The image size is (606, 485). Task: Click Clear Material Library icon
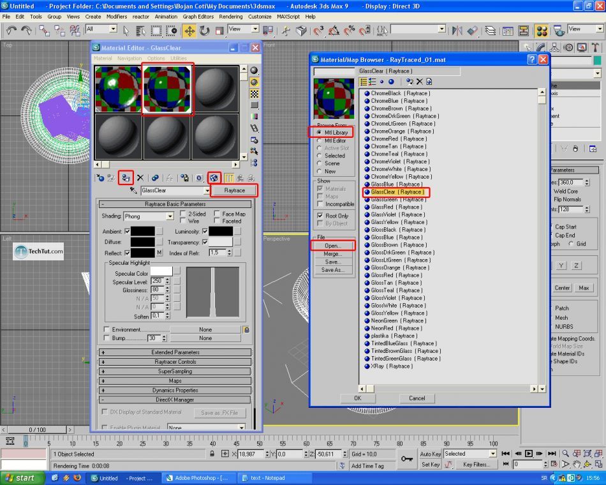tap(429, 82)
